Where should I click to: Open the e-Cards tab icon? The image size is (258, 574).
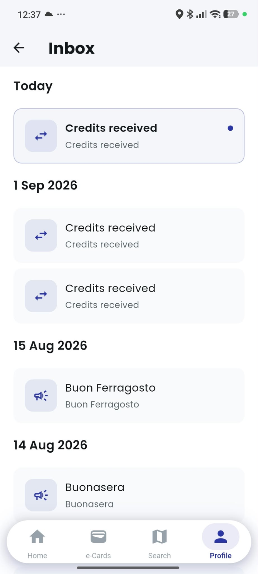coord(98,537)
